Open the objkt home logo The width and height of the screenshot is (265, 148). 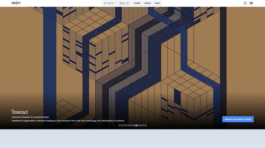(x=16, y=3)
